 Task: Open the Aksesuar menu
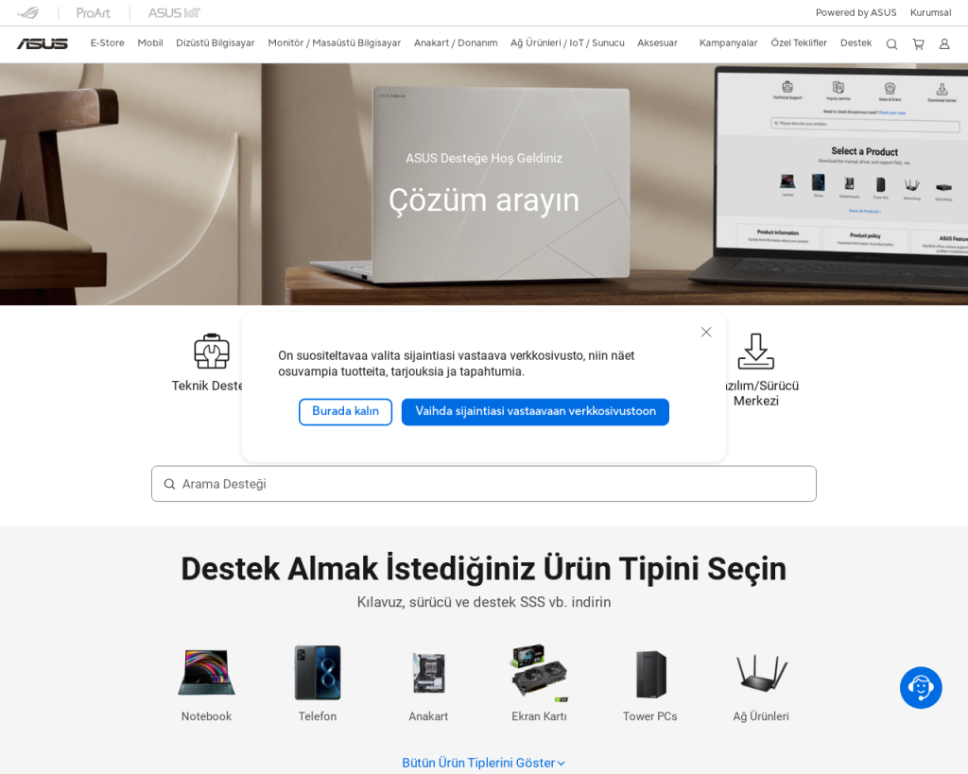click(x=658, y=43)
